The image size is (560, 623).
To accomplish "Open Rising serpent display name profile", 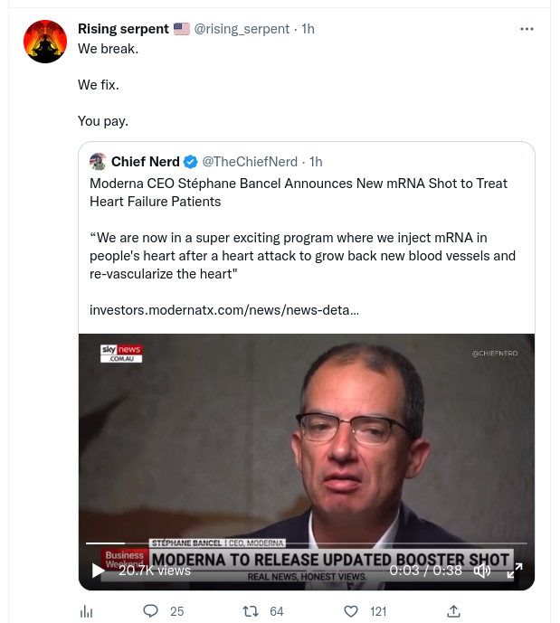I will click(123, 29).
